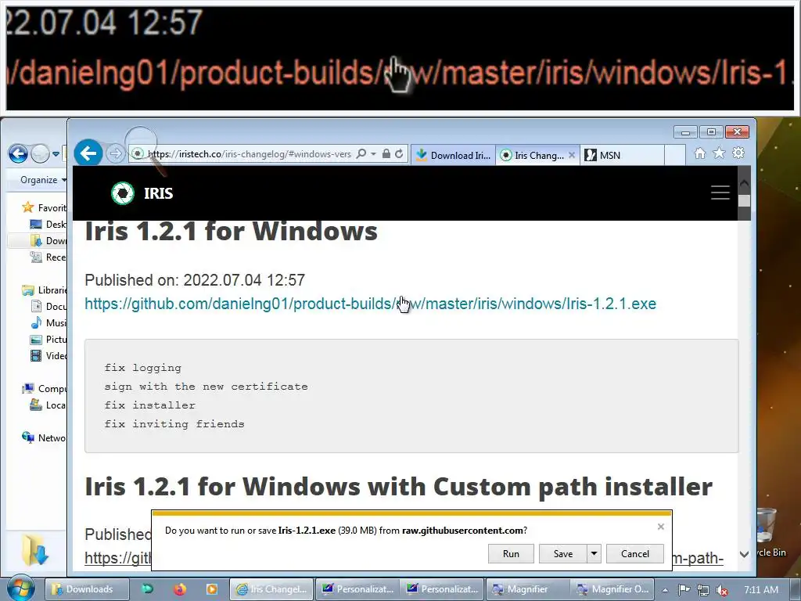Click page scrollbar up arrow
This screenshot has width=801, height=601.
click(x=745, y=182)
